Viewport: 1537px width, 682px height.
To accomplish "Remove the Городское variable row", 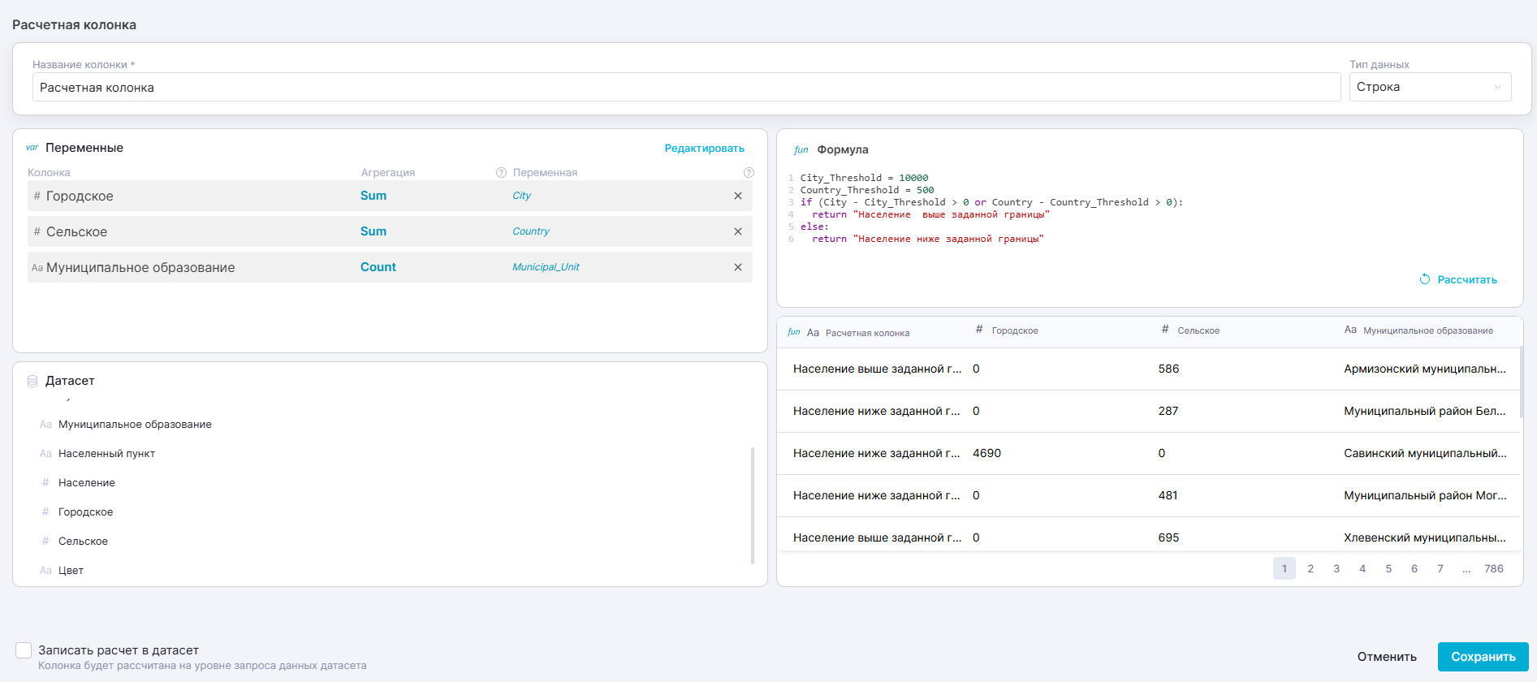I will (x=737, y=196).
